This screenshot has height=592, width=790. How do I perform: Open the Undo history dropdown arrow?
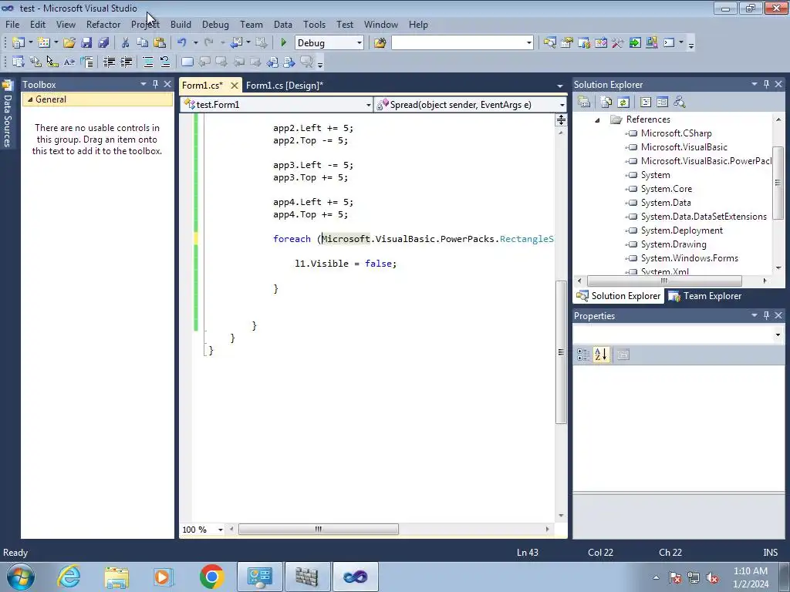tap(195, 43)
